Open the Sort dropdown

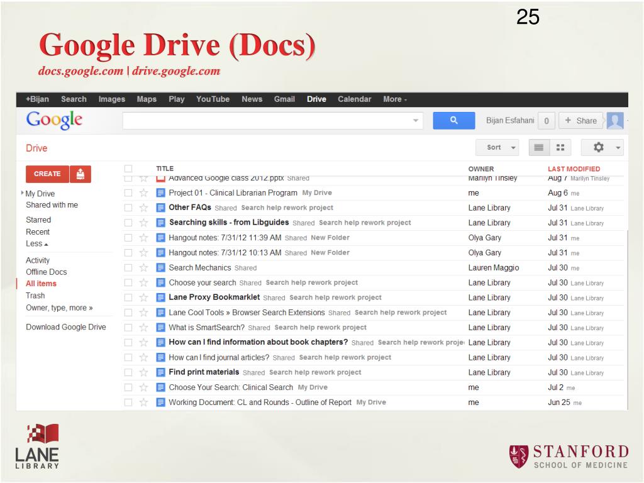pos(501,148)
